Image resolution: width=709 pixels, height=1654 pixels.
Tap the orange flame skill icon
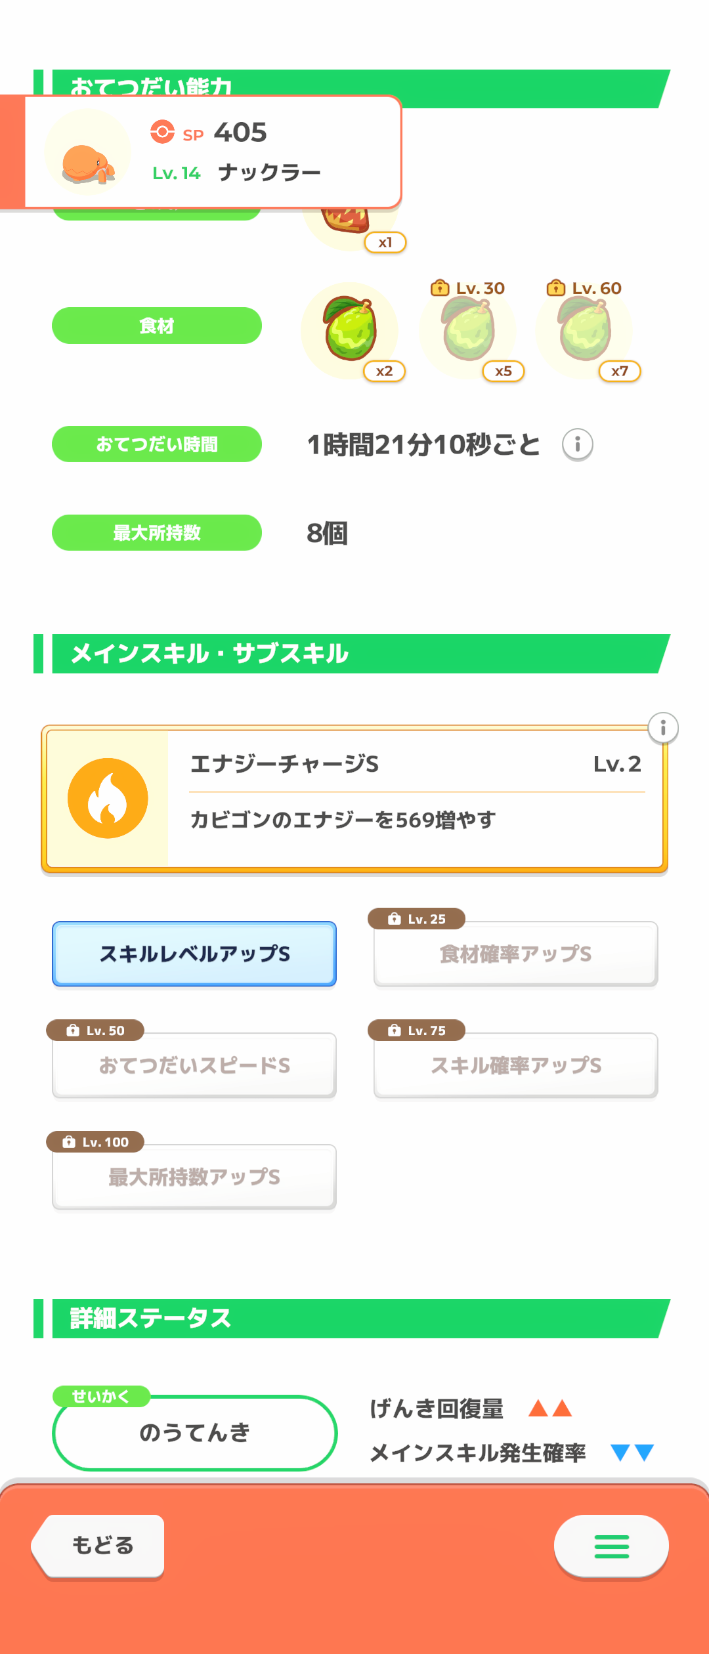[108, 798]
